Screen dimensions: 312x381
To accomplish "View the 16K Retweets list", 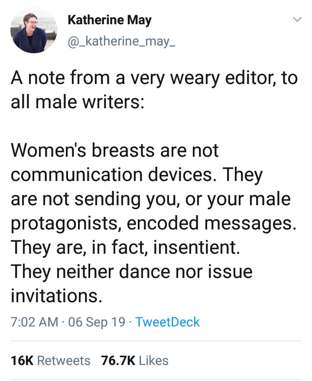I will click(x=50, y=360).
